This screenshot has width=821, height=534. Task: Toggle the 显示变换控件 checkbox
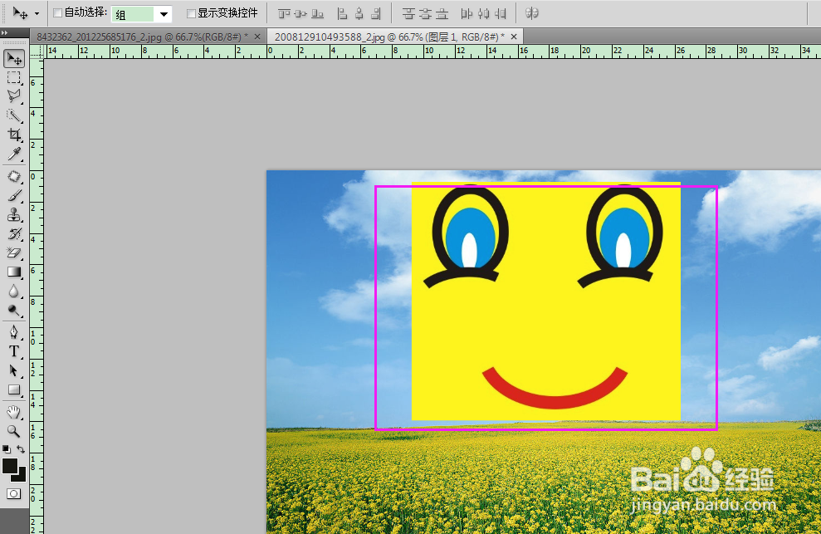[x=191, y=13]
